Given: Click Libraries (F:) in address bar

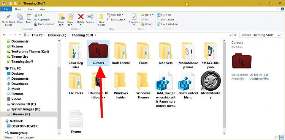Looking at the screenshot, I should [x=57, y=35].
